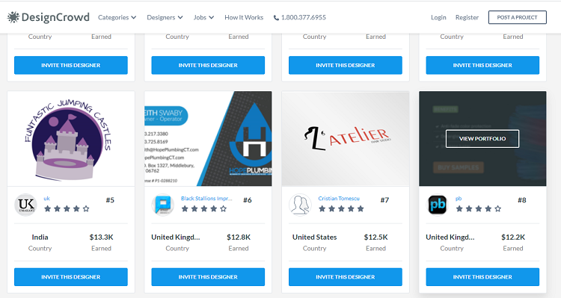The image size is (561, 298).
Task: Click the United States country text
Action: (x=314, y=238)
